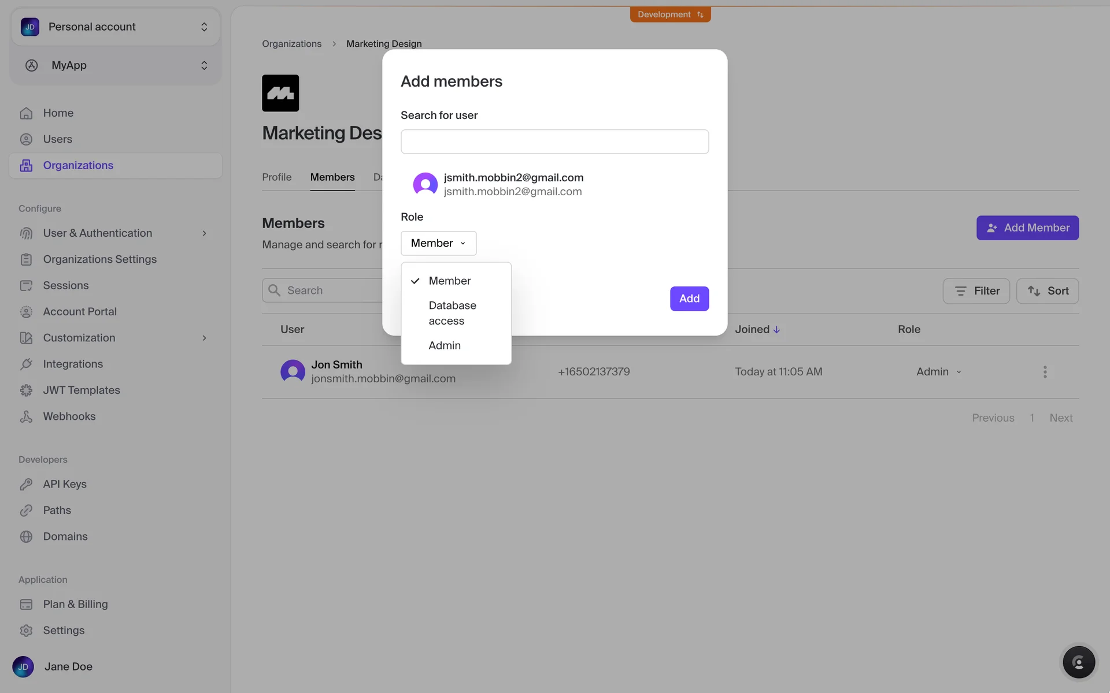This screenshot has height=693, width=1110.
Task: Choose Admin in role dropdown list
Action: [444, 345]
